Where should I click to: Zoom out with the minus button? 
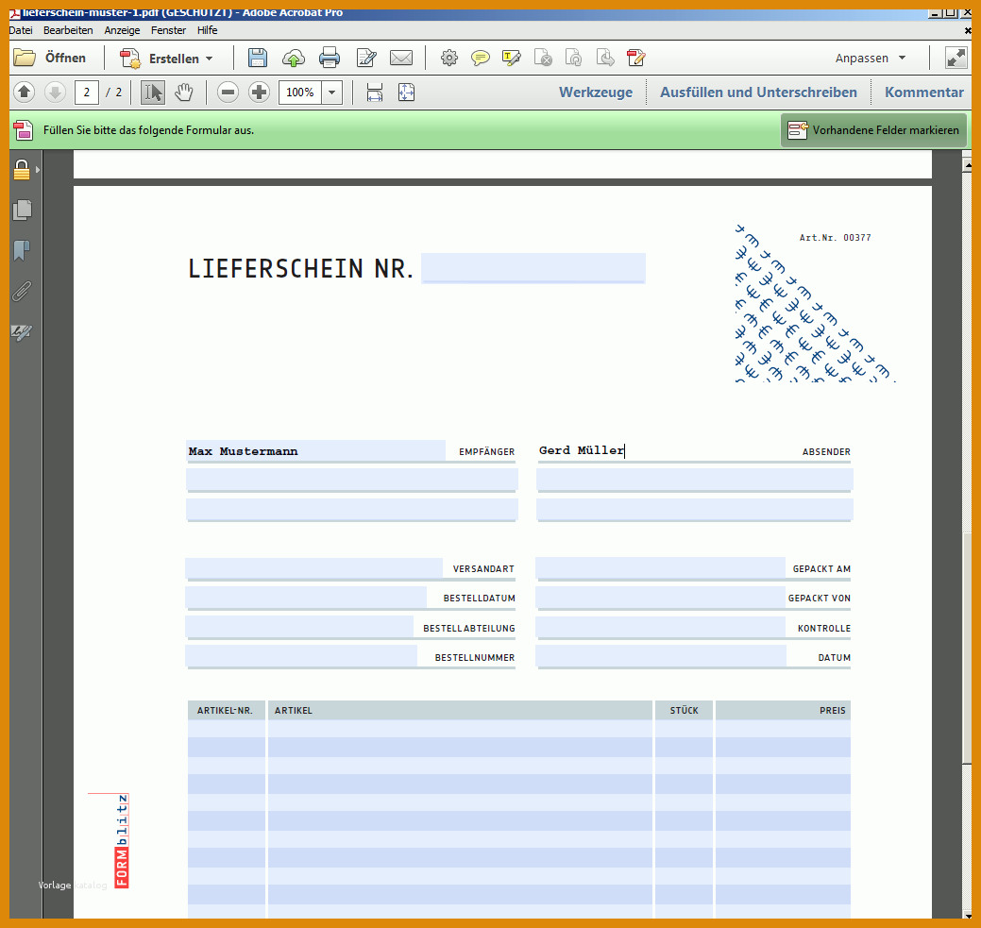pos(228,93)
